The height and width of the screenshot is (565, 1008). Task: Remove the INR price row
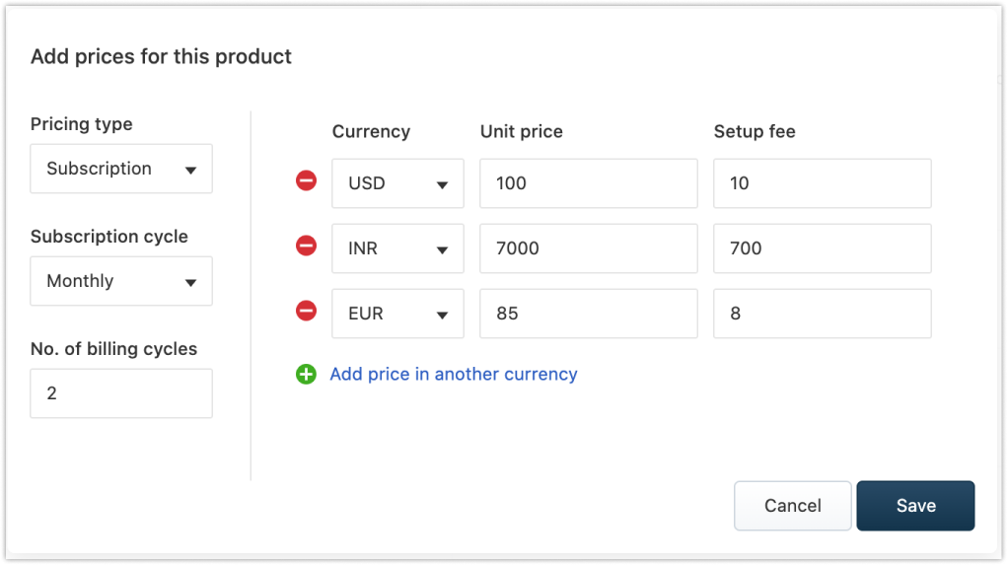307,246
